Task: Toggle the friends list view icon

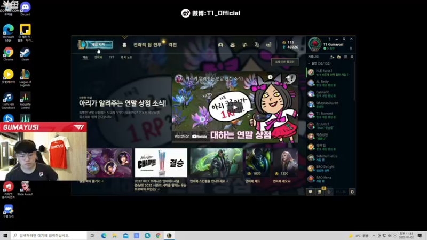Action: (x=345, y=57)
